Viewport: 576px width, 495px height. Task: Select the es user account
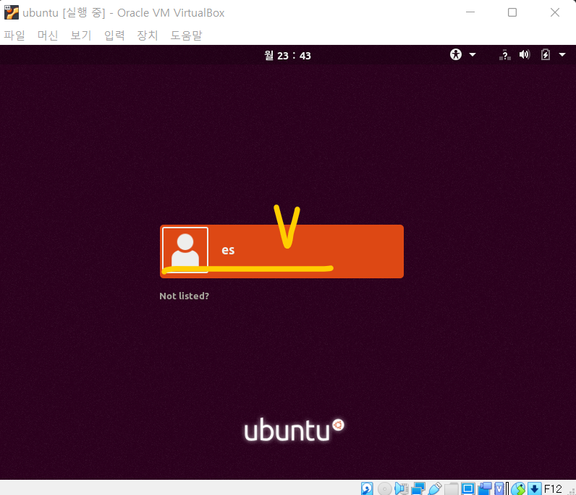281,251
